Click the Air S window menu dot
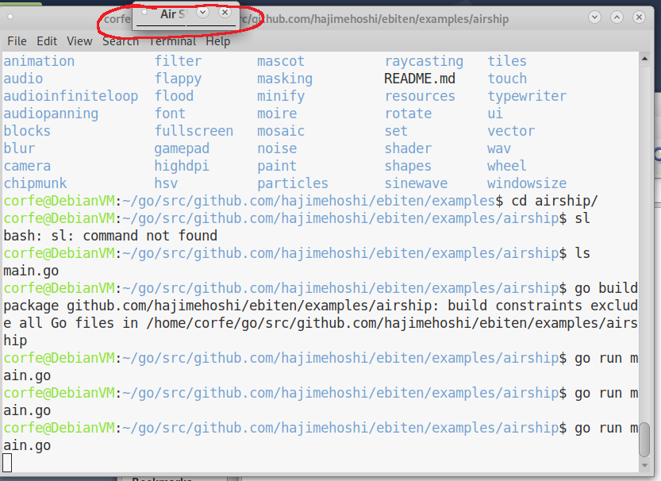The height and width of the screenshot is (481, 661). pos(144,12)
